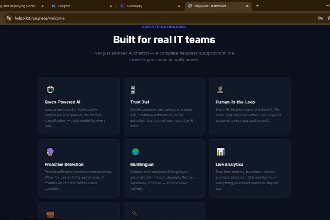This screenshot has height=220, width=330.
Task: Click the Qwen-Powered AI heading
Action: click(63, 102)
